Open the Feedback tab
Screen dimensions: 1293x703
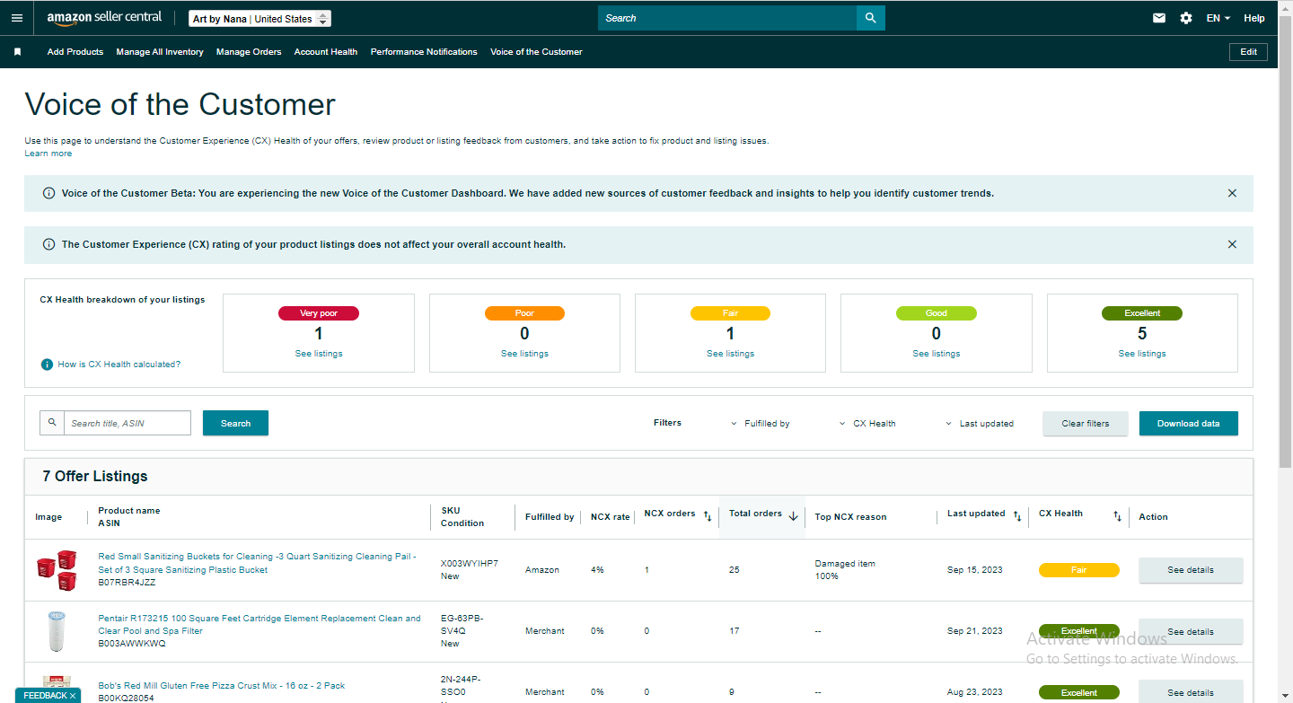point(45,696)
